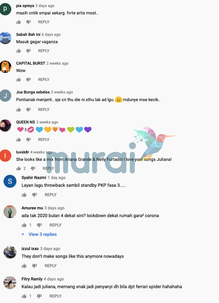
Task: Thumbs up luvsk8r's Ariana Grande comment
Action: click(x=19, y=169)
